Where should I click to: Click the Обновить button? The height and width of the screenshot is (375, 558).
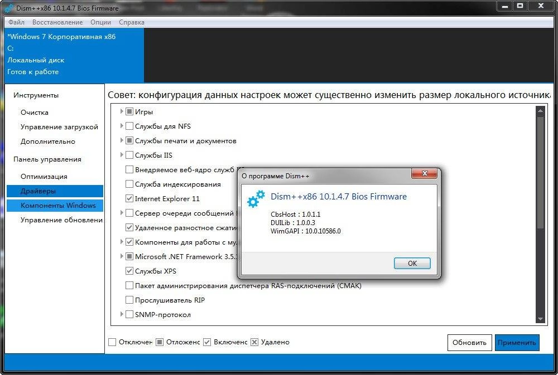(469, 343)
